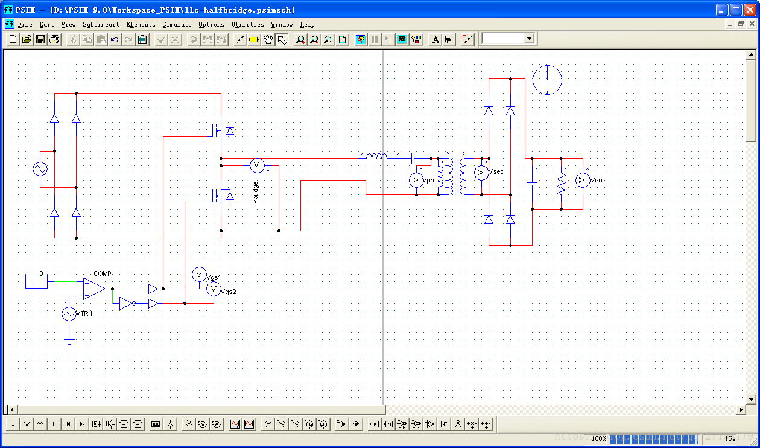This screenshot has height=448, width=760.
Task: Select the COMP1 comparator element
Action: [94, 289]
